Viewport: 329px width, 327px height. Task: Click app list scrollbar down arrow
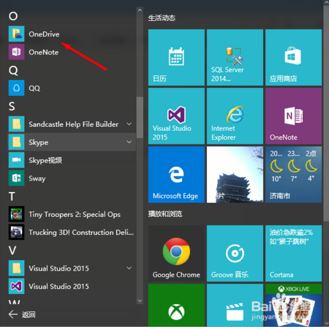click(140, 301)
